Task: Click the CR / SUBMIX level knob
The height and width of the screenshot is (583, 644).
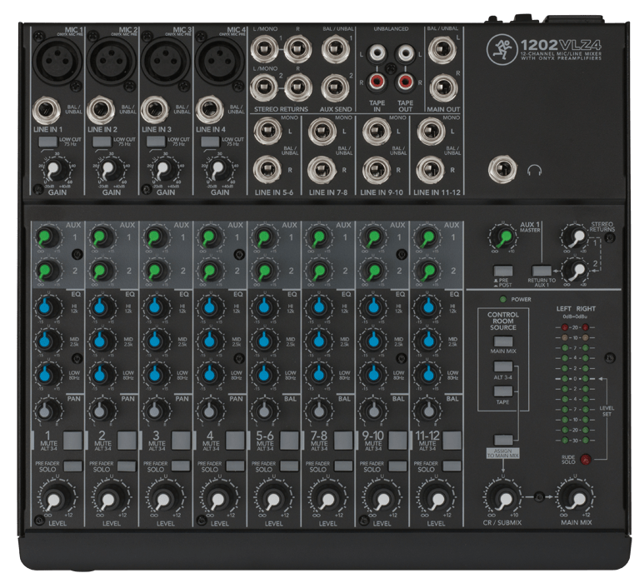Action: pyautogui.click(x=502, y=498)
